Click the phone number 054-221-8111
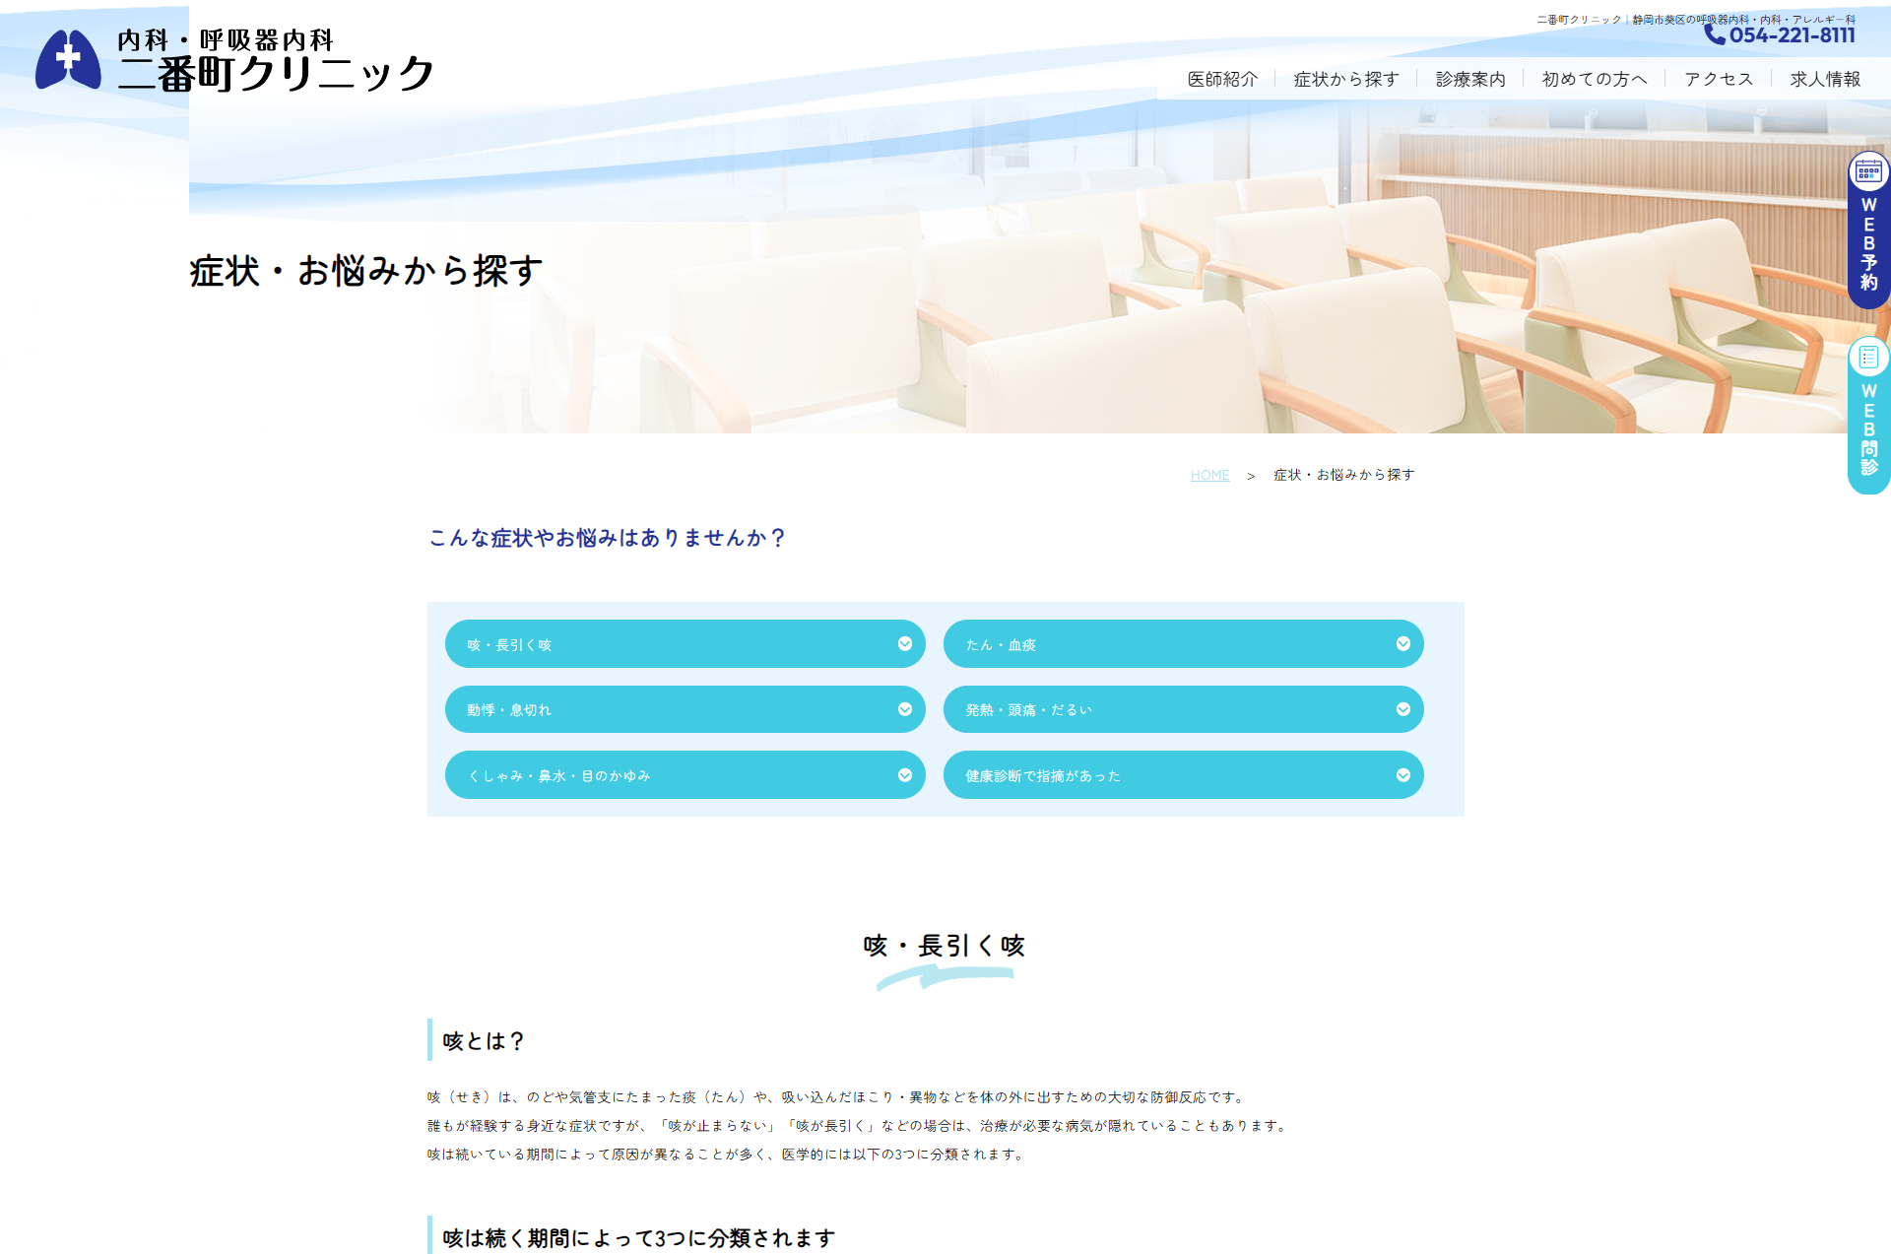The width and height of the screenshot is (1891, 1254). [x=1793, y=35]
